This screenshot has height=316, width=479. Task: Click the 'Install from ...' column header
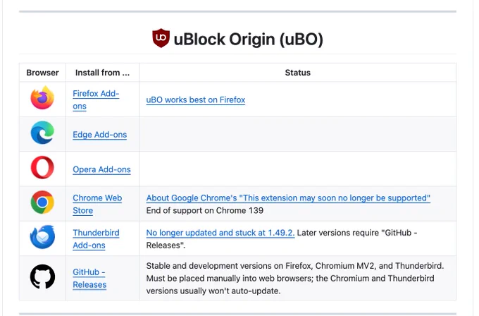(x=102, y=73)
